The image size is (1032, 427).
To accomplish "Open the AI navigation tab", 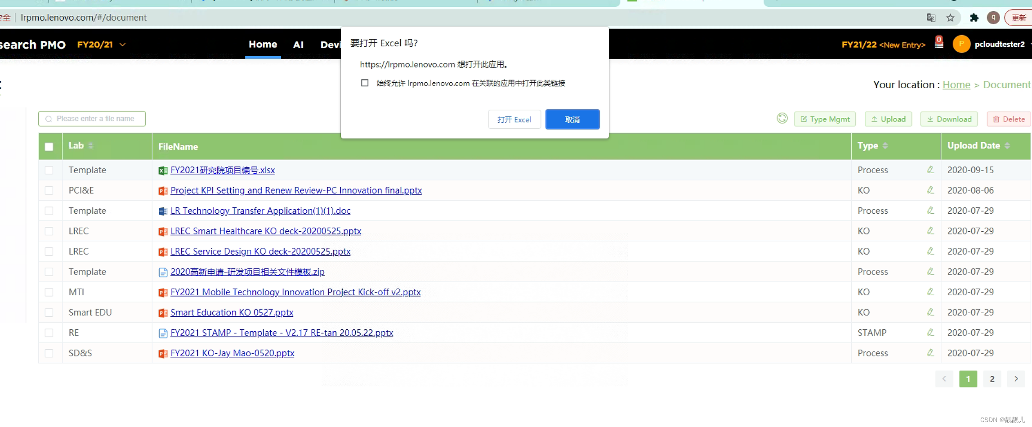I will pyautogui.click(x=298, y=45).
